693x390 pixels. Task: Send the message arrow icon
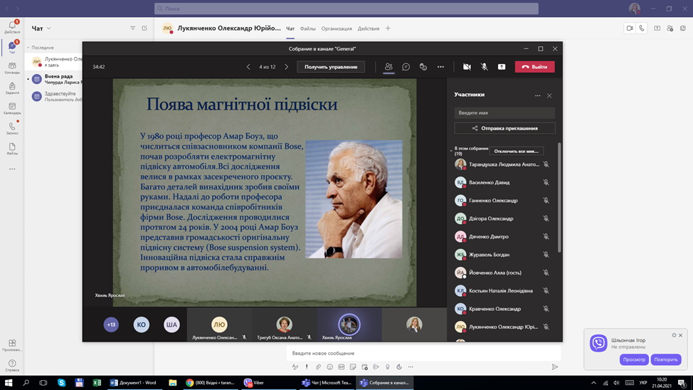[x=555, y=367]
